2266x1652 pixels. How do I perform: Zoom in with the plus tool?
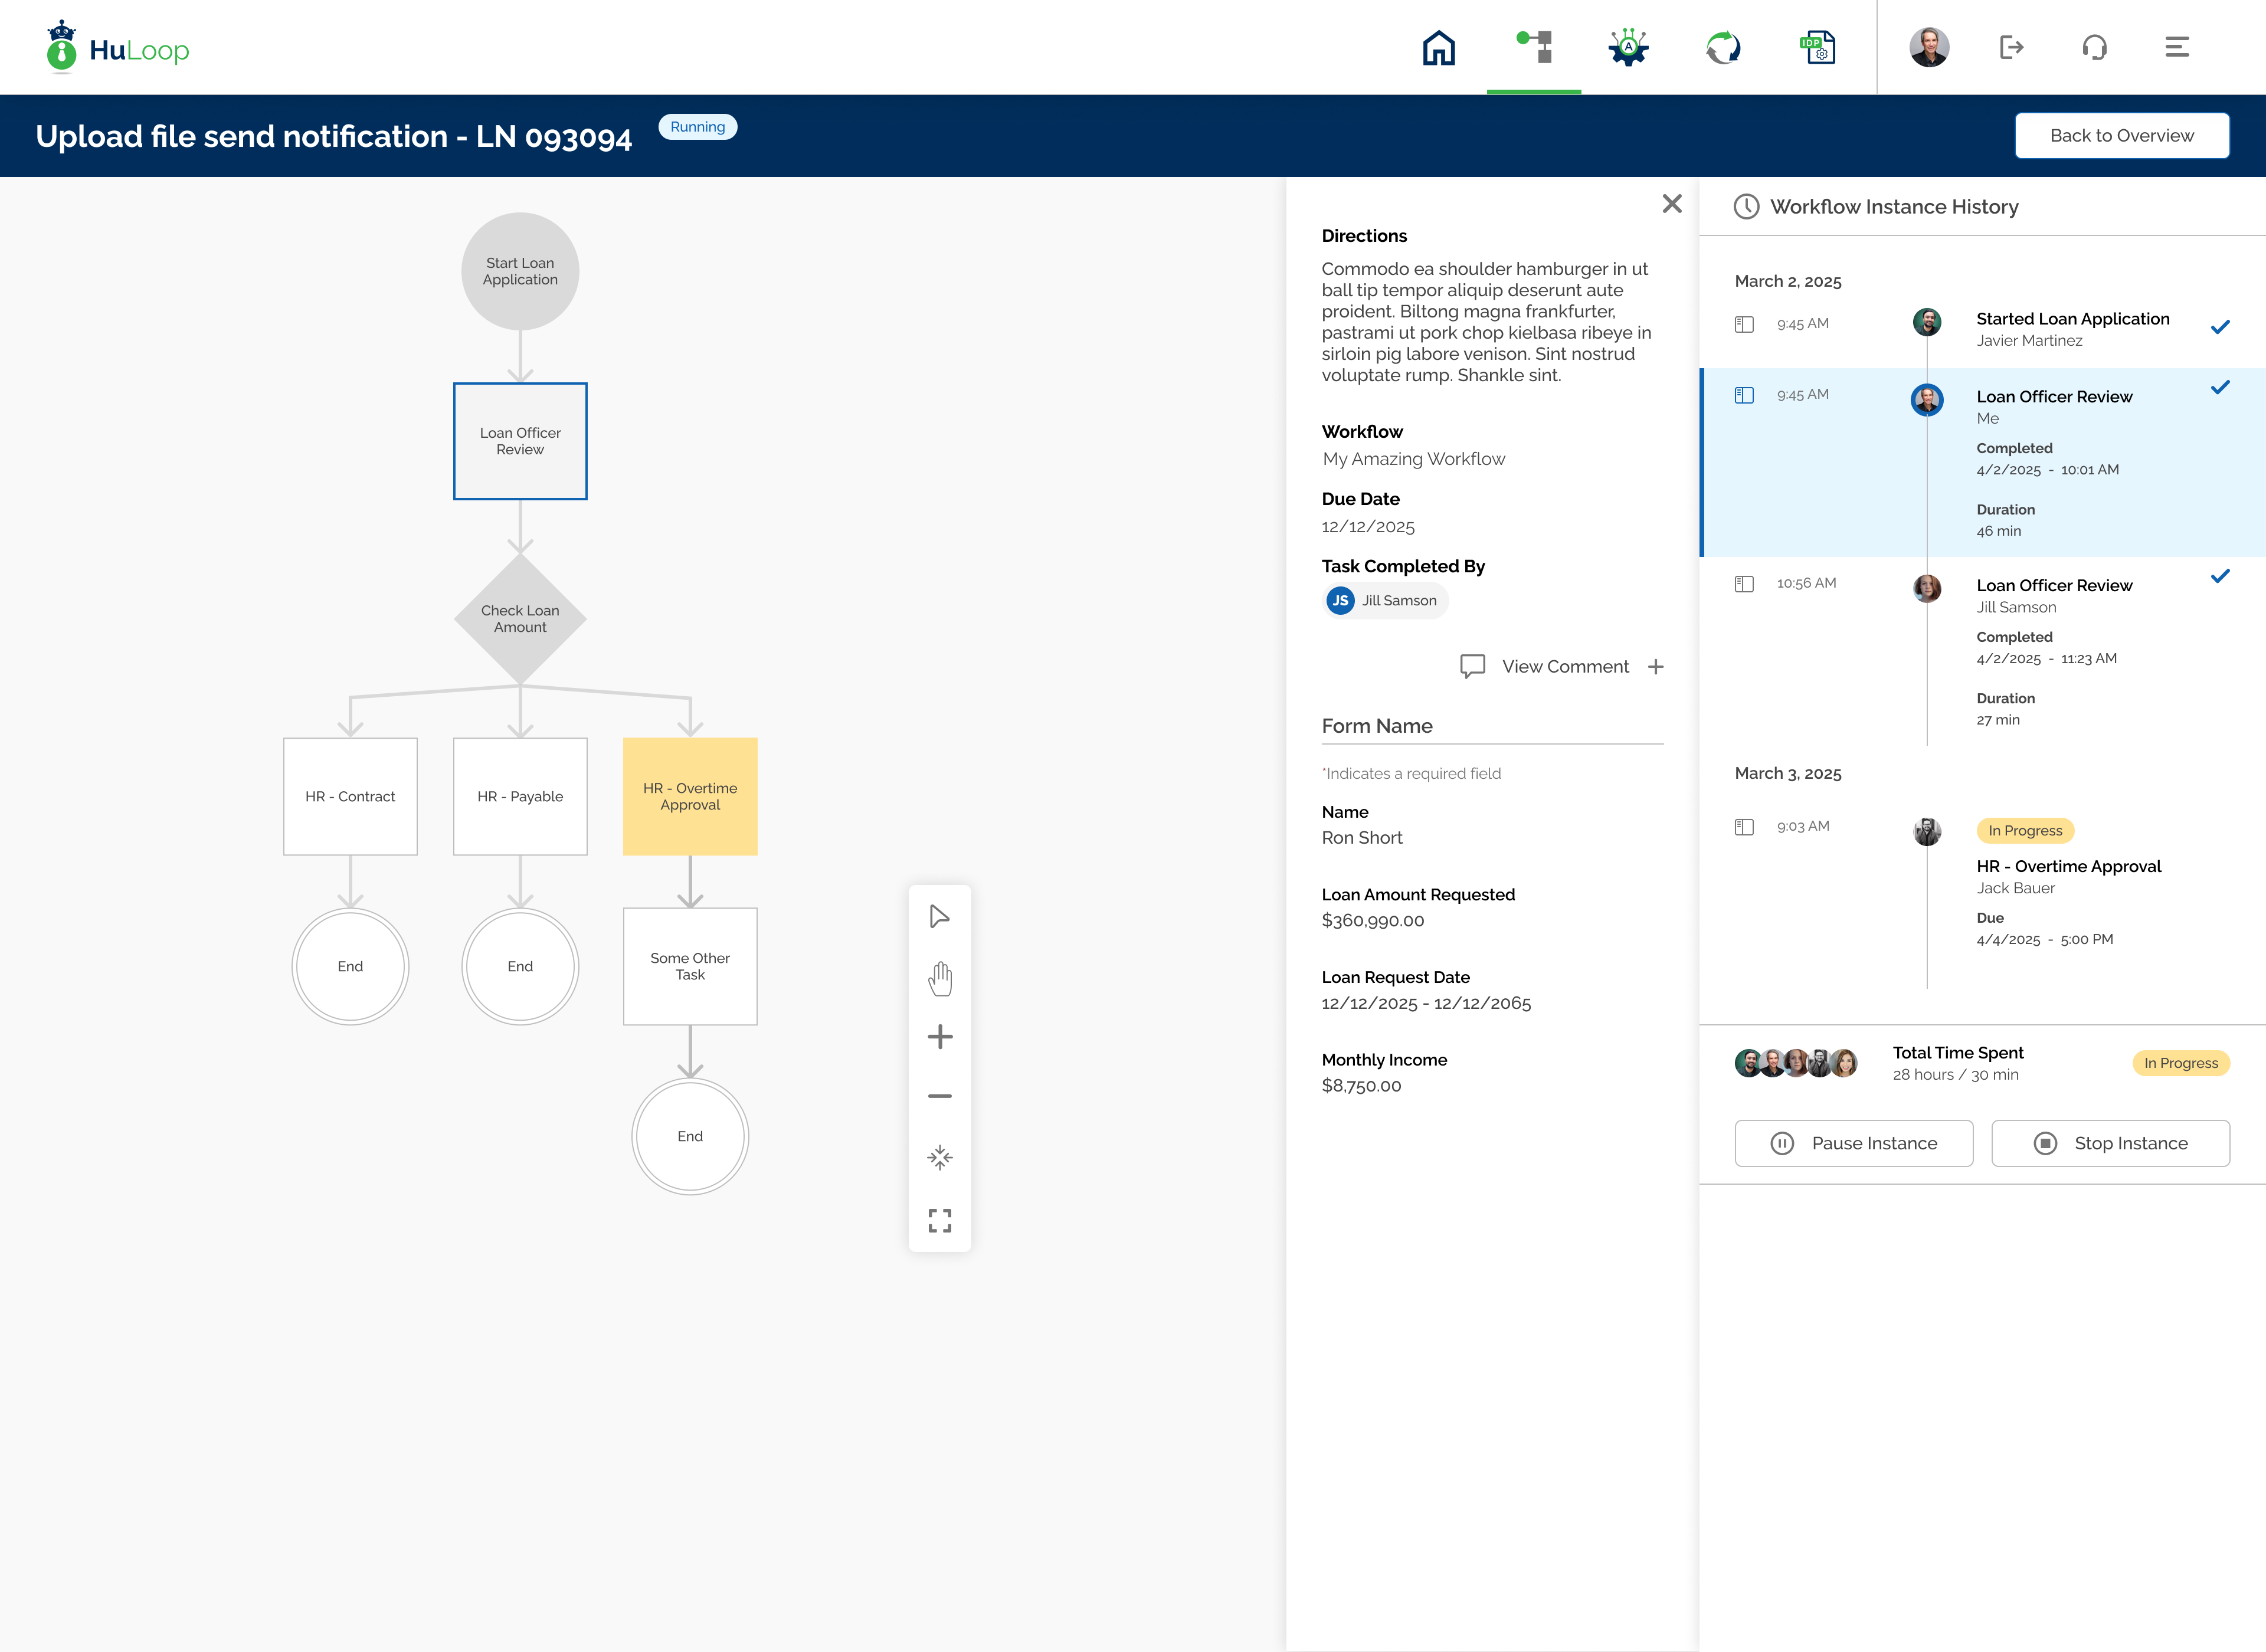(940, 1037)
